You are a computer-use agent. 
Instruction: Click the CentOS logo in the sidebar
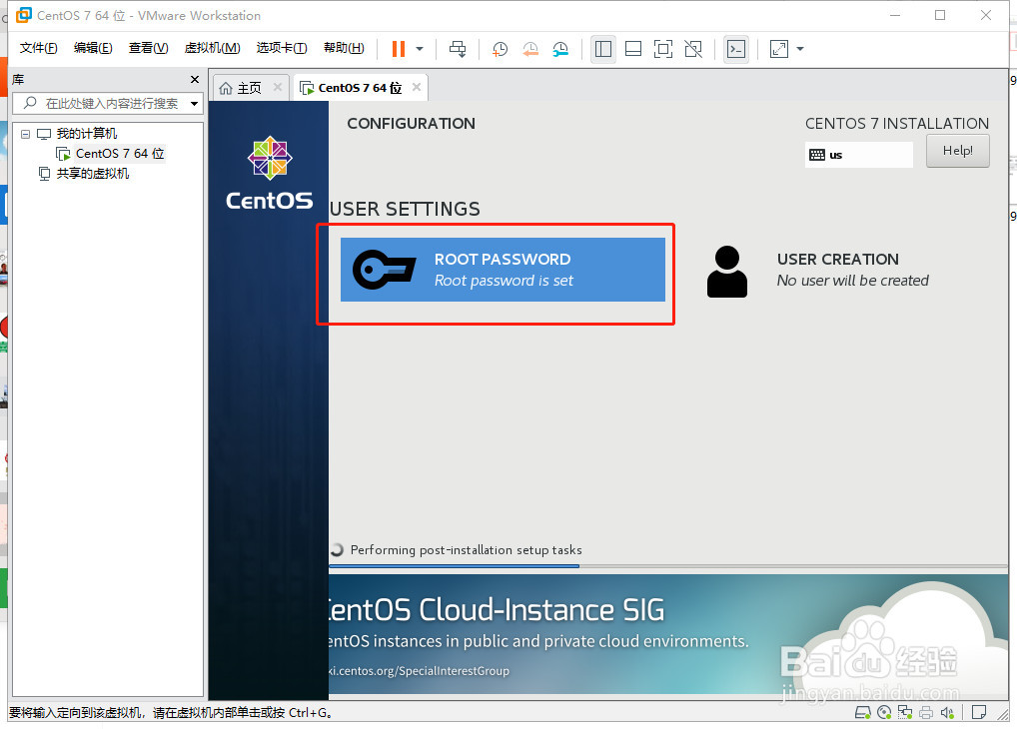pyautogui.click(x=269, y=173)
